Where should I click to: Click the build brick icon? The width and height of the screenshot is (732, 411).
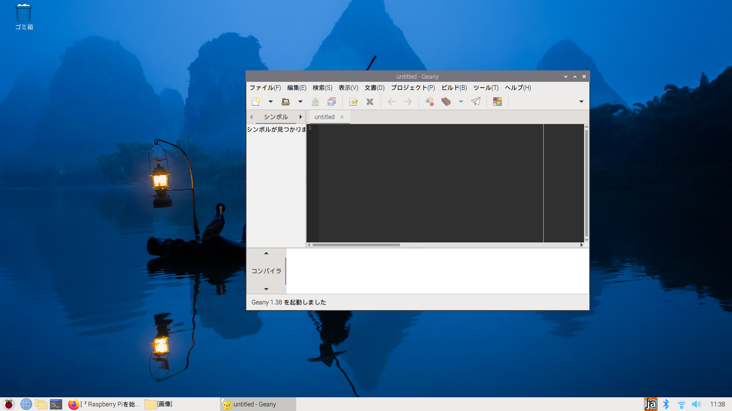pyautogui.click(x=446, y=102)
